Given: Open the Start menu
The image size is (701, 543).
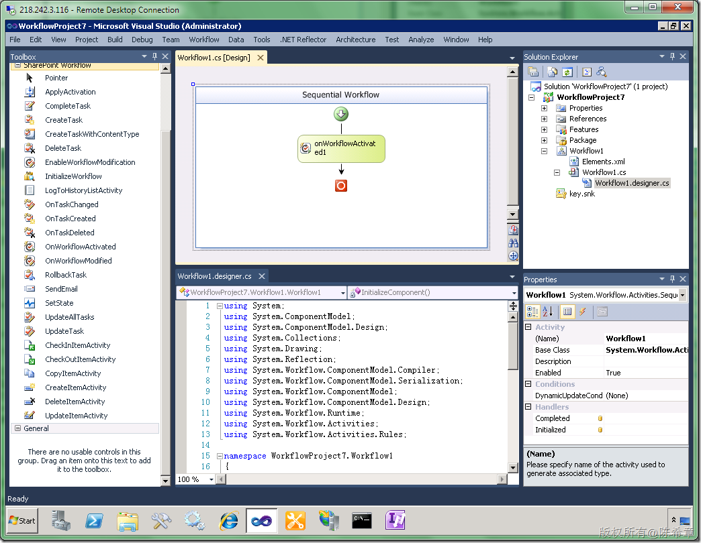Looking at the screenshot, I should click(x=22, y=521).
